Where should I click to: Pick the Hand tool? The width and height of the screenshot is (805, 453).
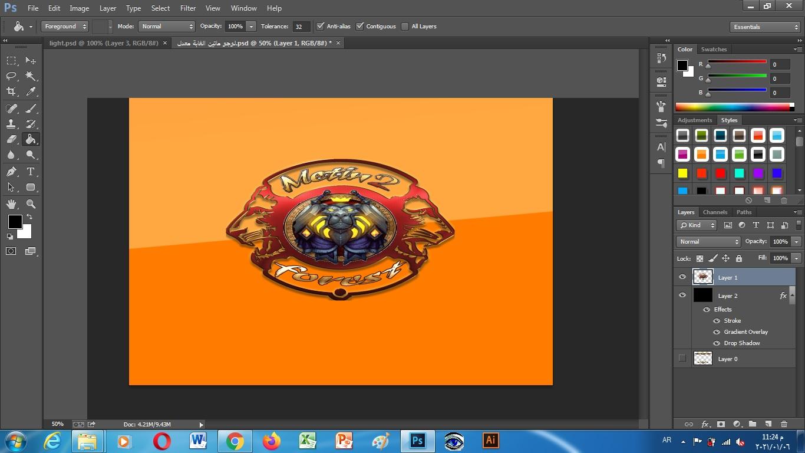tap(11, 204)
